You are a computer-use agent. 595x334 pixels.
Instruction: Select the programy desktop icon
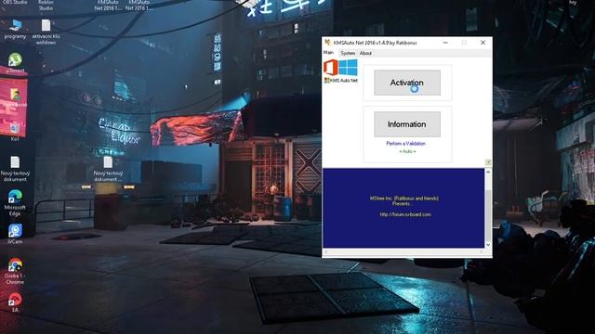15,30
